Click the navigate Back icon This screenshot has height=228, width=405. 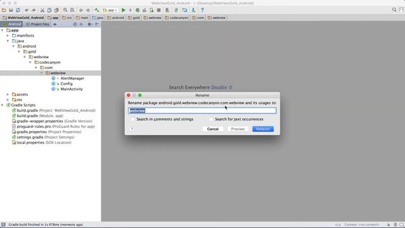[x=81, y=10]
